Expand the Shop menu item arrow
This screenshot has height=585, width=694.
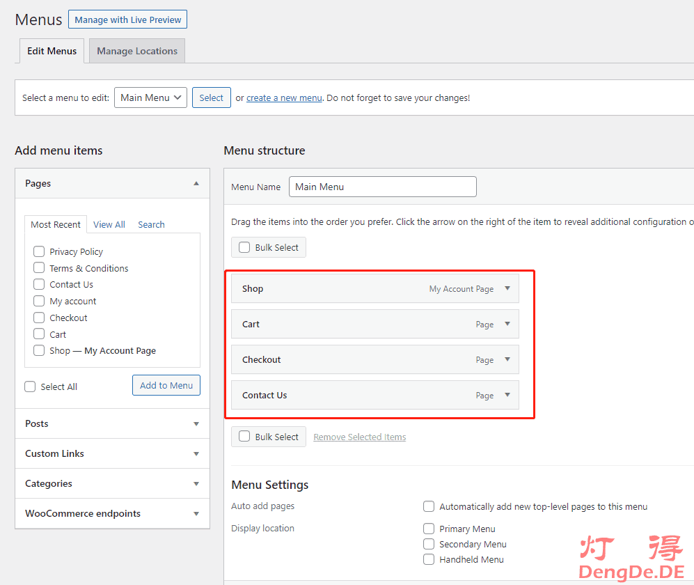click(507, 288)
